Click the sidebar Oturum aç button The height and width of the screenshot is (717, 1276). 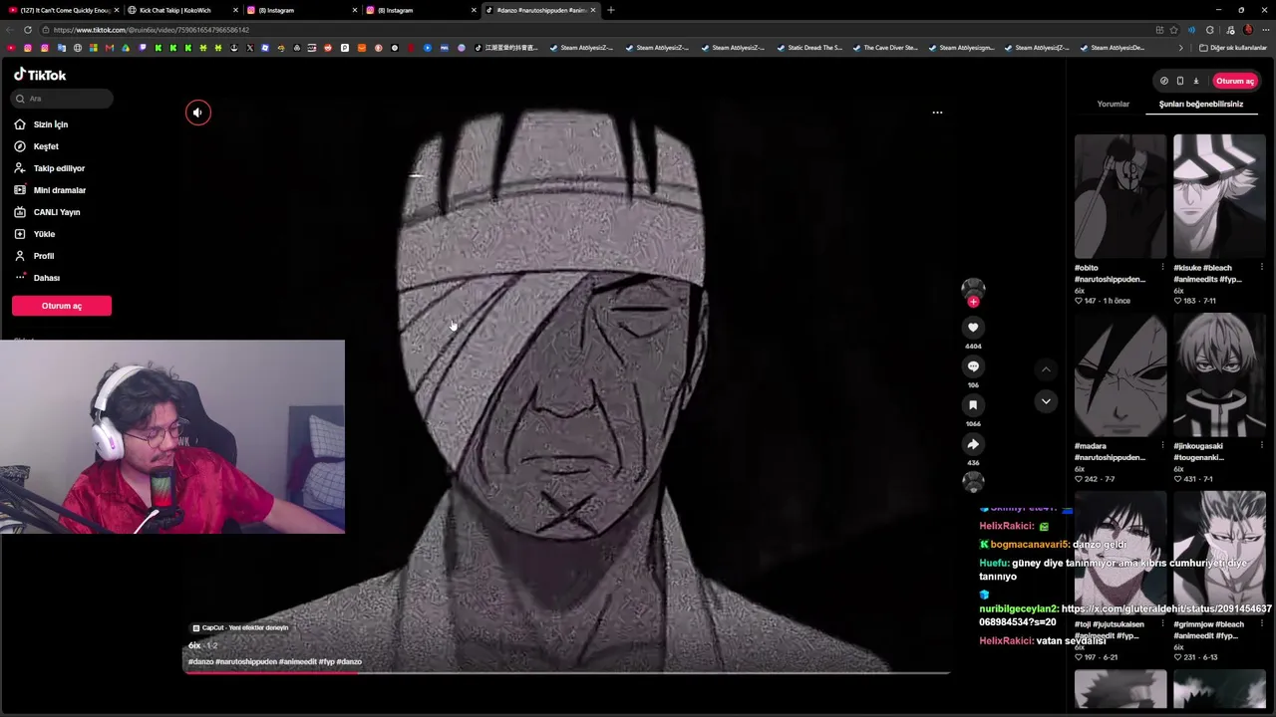click(x=62, y=306)
